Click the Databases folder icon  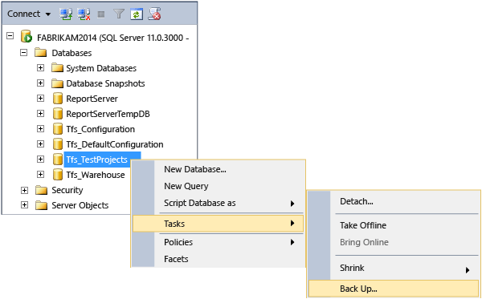point(40,52)
